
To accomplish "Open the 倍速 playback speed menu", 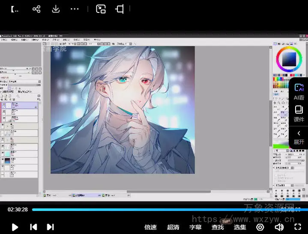I will [x=150, y=227].
